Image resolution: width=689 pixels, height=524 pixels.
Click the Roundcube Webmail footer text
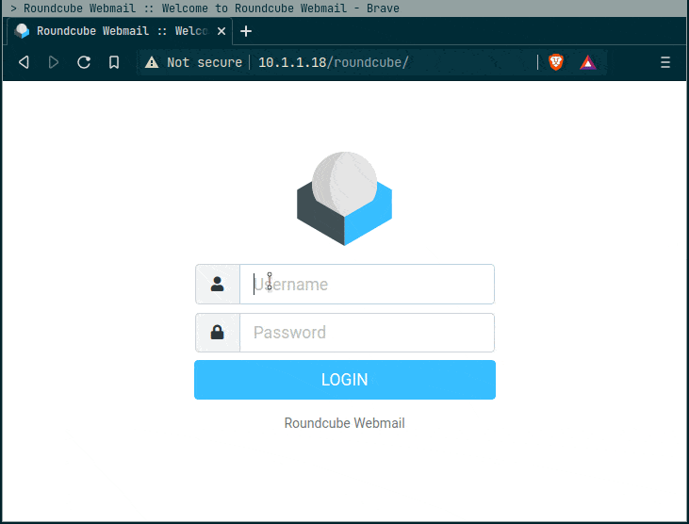tap(345, 423)
